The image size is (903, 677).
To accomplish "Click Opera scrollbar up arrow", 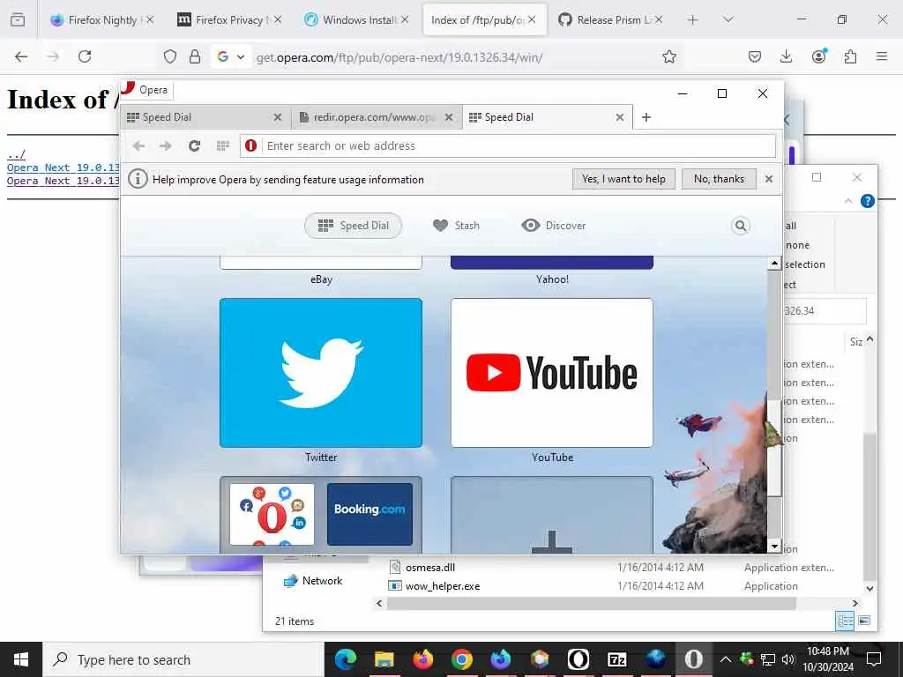I will [774, 264].
